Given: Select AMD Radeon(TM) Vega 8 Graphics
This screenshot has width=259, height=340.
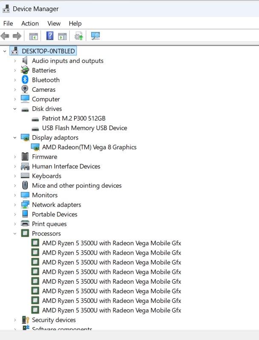Looking at the screenshot, I should pyautogui.click(x=89, y=147).
